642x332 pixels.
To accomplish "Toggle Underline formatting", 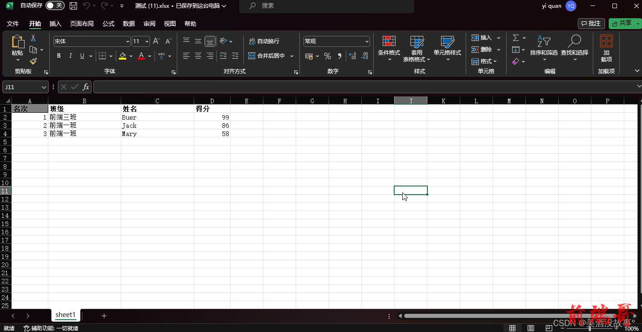I will (x=82, y=56).
